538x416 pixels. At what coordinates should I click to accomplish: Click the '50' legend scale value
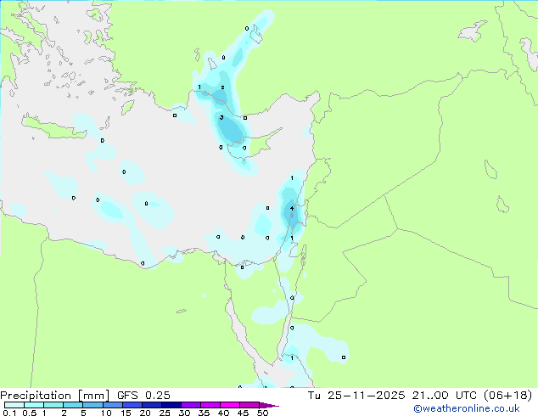pos(262,413)
